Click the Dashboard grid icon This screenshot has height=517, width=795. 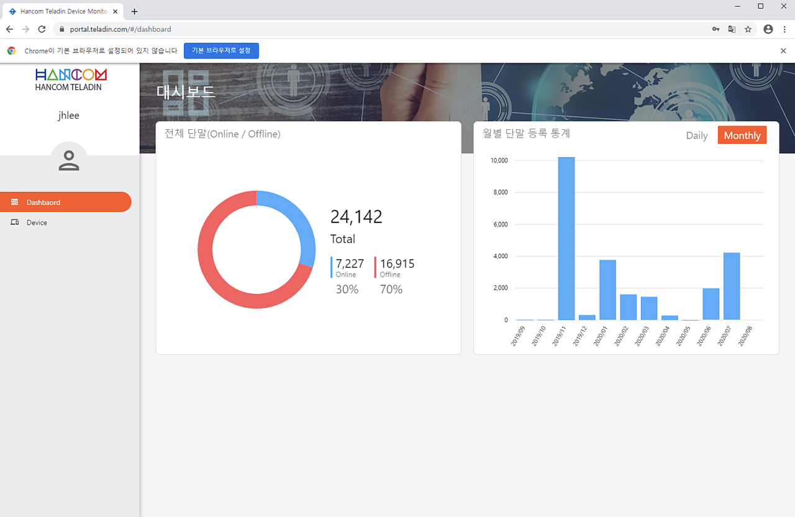click(14, 202)
